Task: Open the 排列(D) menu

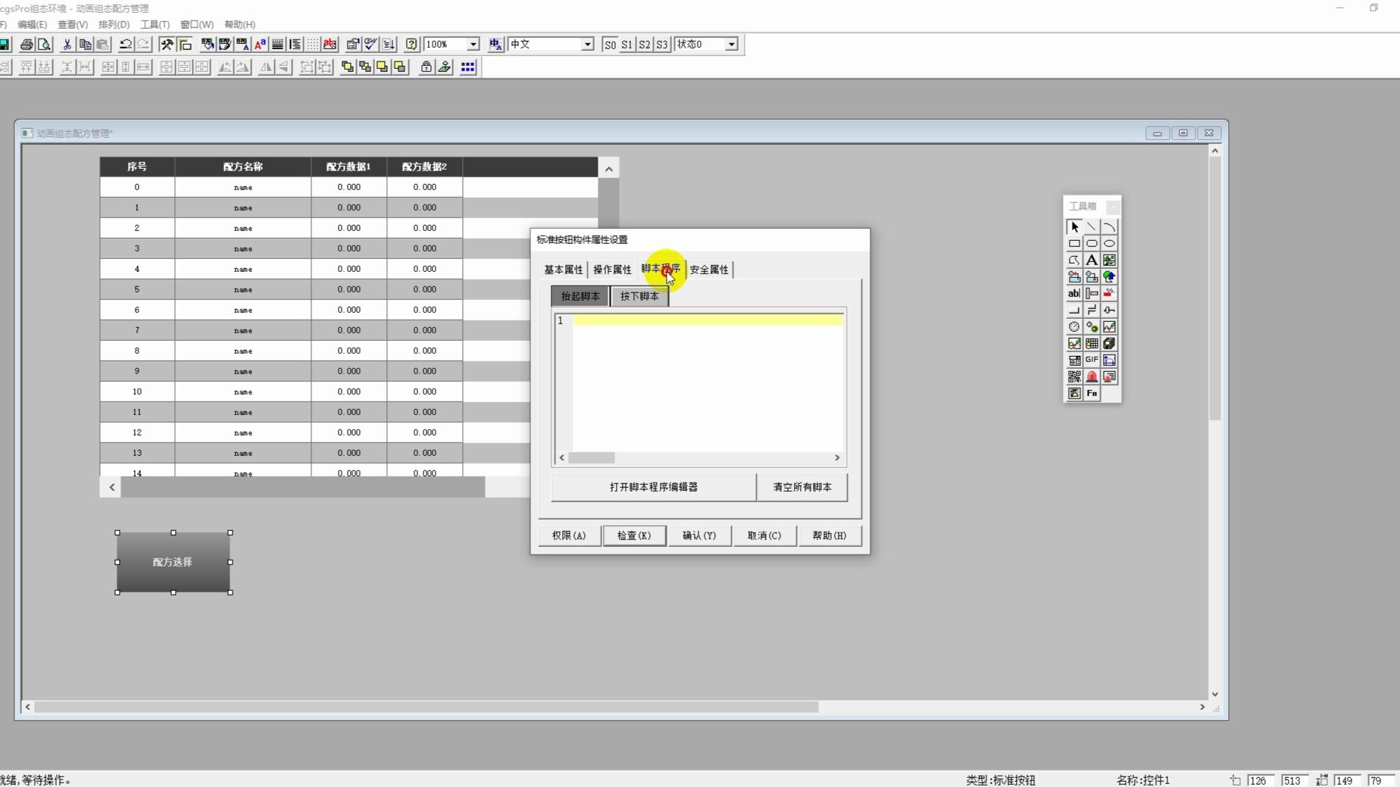Action: [114, 24]
